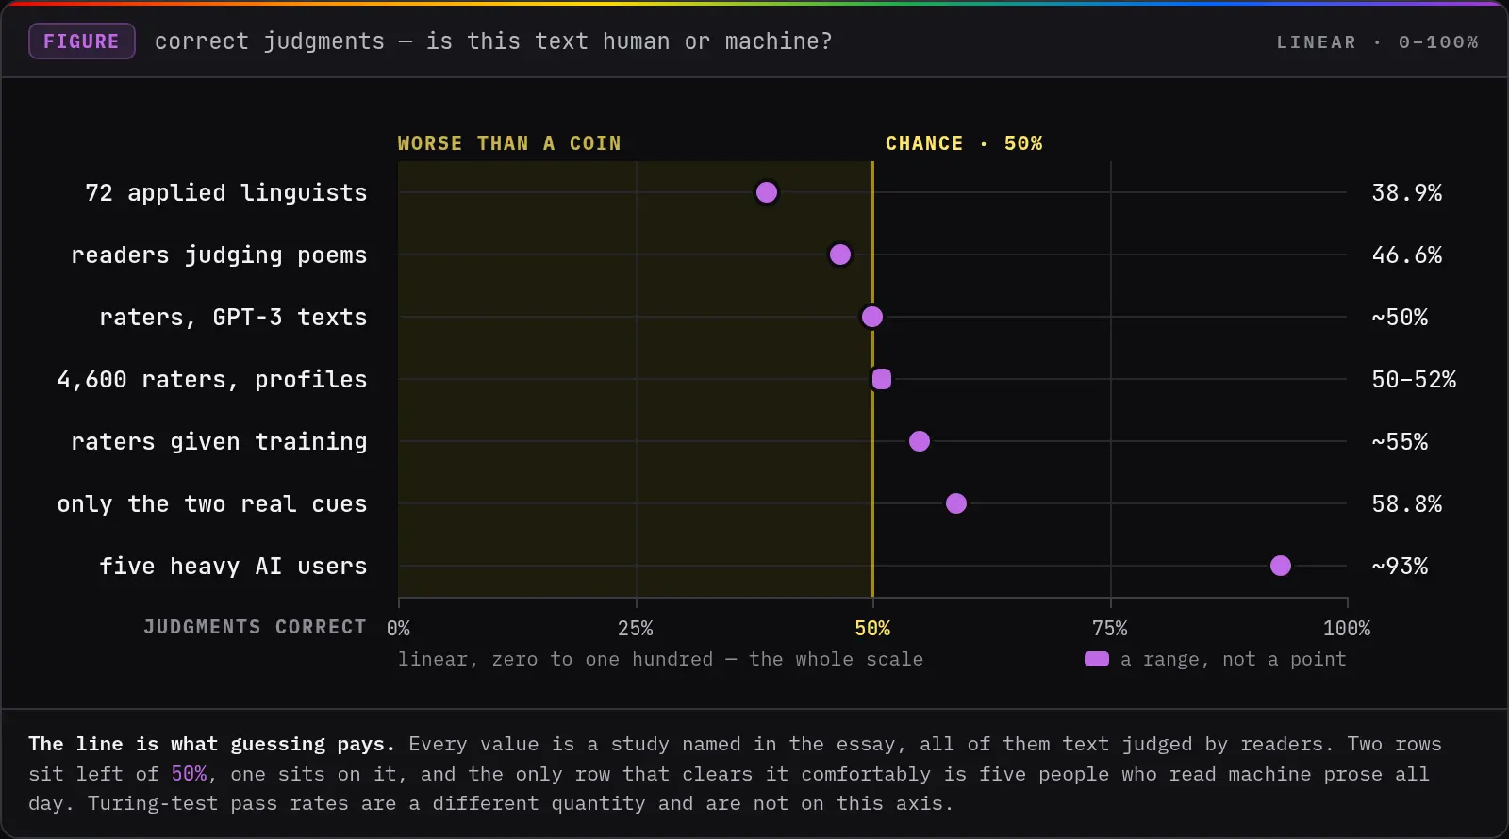
Task: Click the five heavy AI users label
Action: [233, 567]
